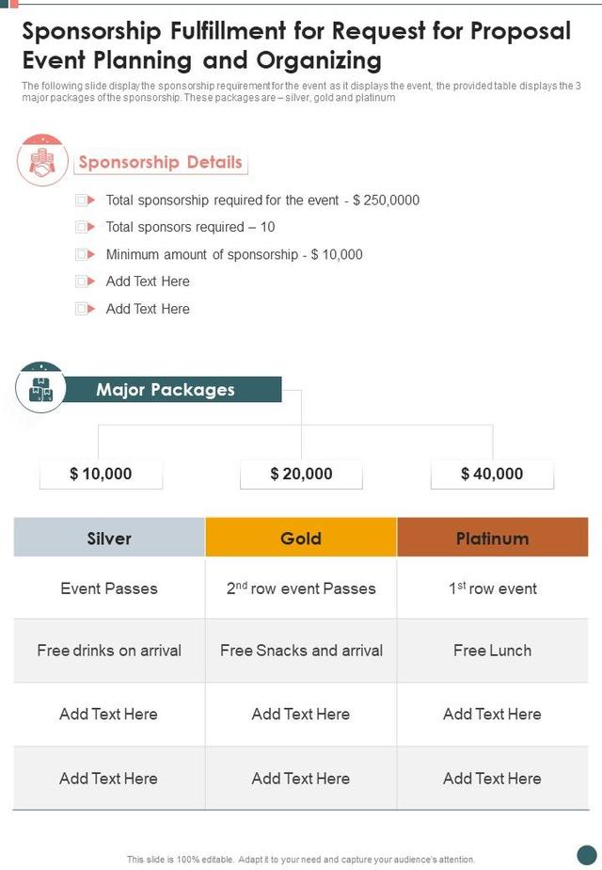Click the Free Lunch table cell
Screen dimensions: 602x870
492,651
